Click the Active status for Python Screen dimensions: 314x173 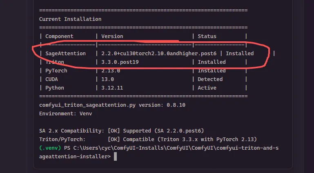[207, 88]
